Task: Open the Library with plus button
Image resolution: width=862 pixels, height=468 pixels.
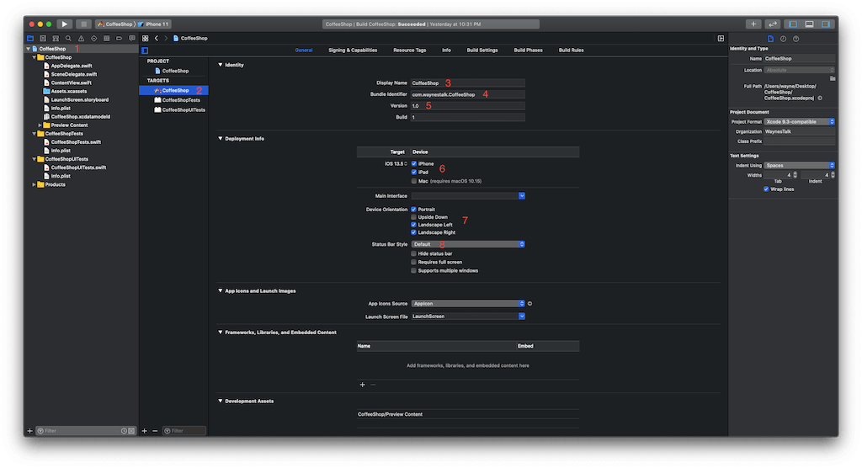Action: point(753,24)
